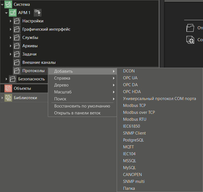The height and width of the screenshot is (192, 203).
Task: Click the Библиотеки library icon
Action: tap(8, 98)
